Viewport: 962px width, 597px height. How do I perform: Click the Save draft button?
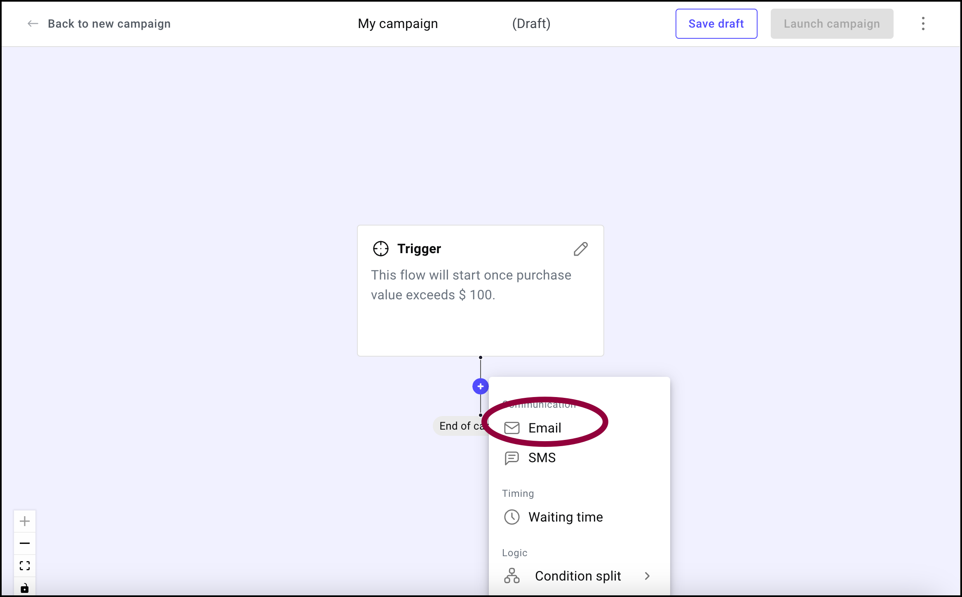[716, 24]
